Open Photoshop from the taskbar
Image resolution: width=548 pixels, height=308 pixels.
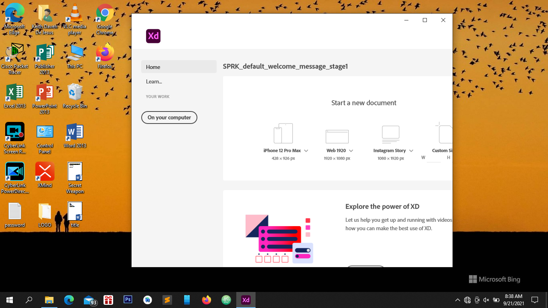(128, 300)
